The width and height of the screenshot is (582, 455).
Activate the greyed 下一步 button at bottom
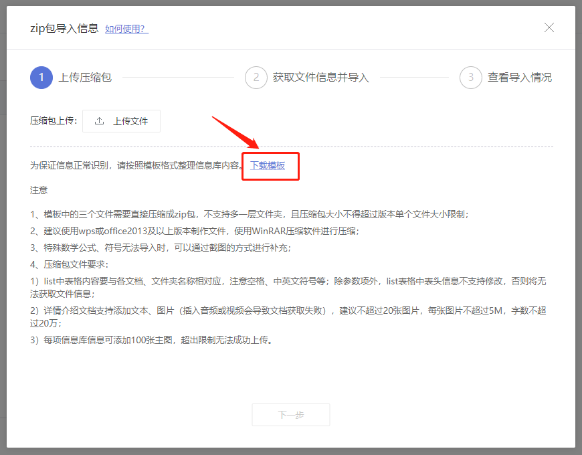290,415
